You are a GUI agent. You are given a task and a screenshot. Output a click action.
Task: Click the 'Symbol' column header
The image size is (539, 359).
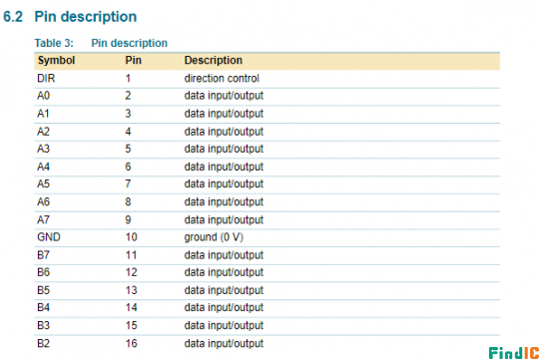coord(56,61)
